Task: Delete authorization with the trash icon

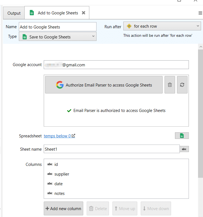Action: pyautogui.click(x=170, y=85)
